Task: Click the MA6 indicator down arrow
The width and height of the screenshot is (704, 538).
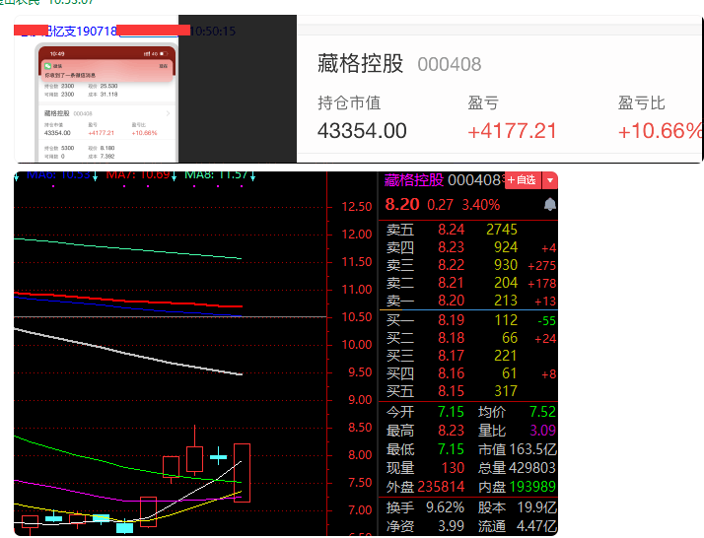Action: pyautogui.click(x=96, y=176)
